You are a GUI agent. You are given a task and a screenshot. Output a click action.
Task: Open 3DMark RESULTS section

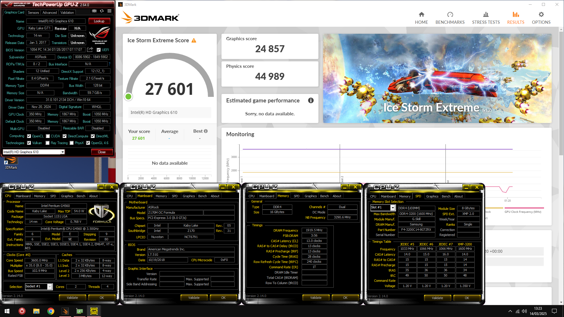(x=516, y=18)
